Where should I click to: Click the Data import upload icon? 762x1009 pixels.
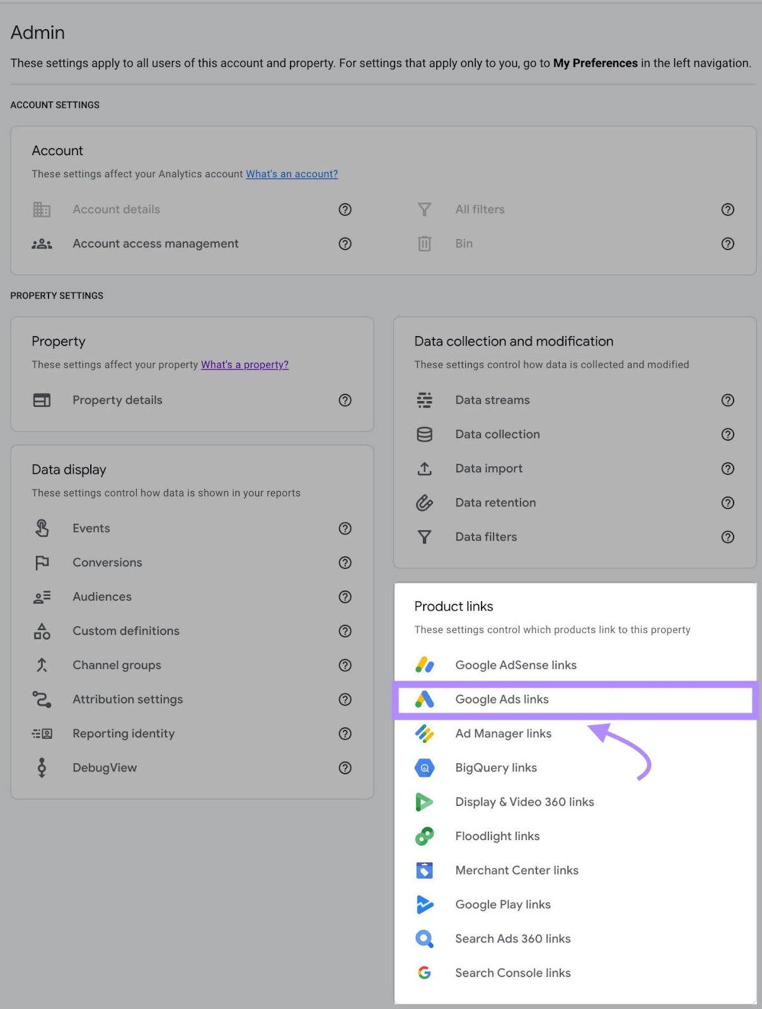pyautogui.click(x=425, y=469)
